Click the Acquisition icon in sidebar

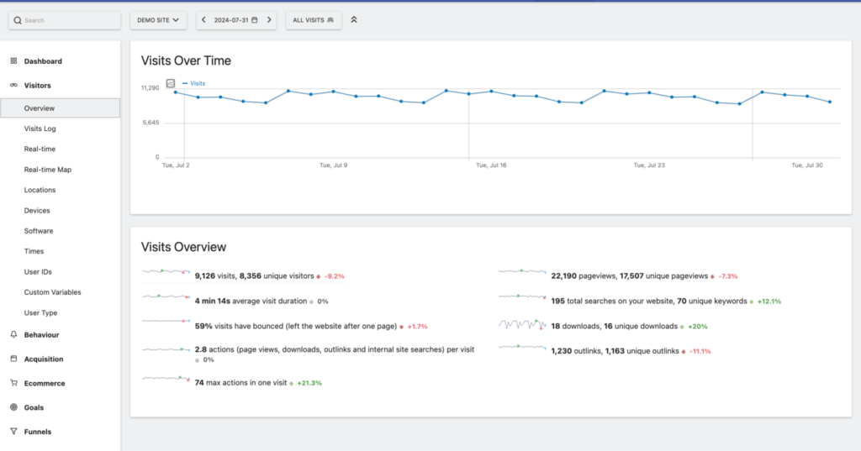click(x=13, y=359)
